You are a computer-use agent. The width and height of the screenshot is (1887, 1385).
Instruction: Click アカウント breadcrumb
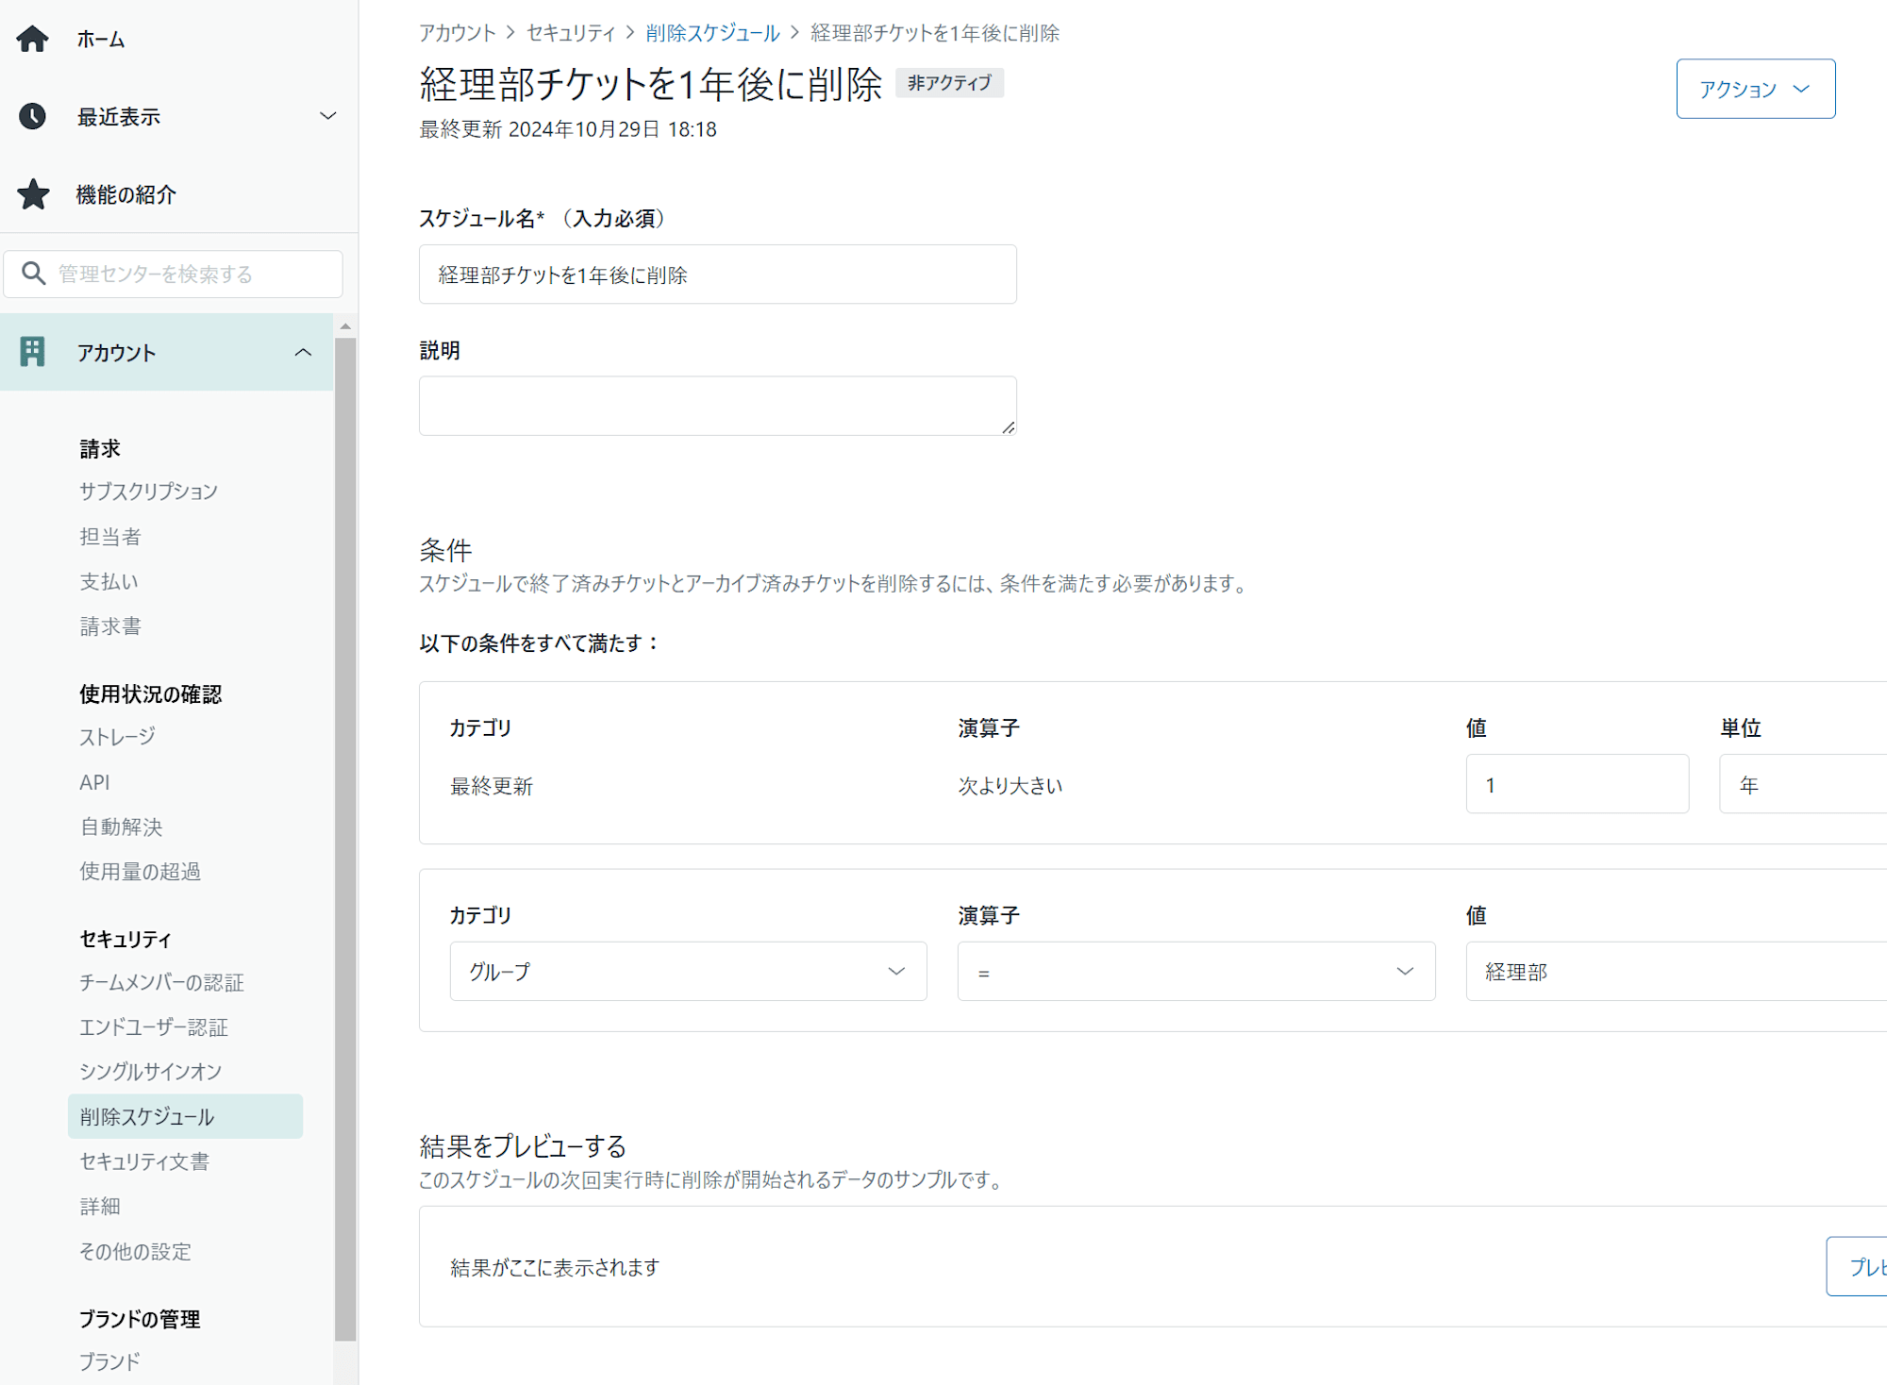[458, 33]
